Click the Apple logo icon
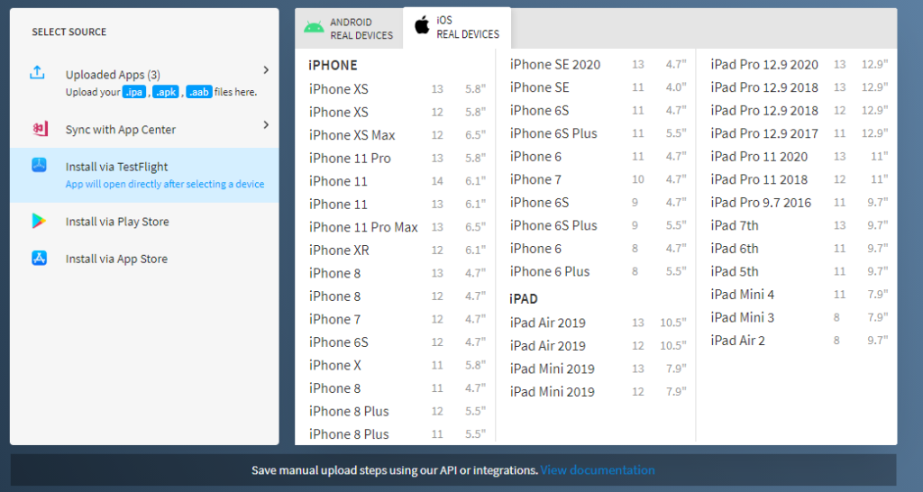 point(421,26)
